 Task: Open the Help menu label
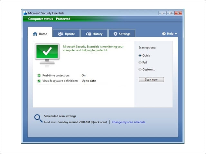tap(170, 34)
